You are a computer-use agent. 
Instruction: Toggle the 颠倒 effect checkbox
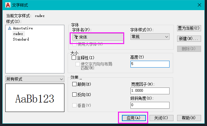click(x=74, y=84)
